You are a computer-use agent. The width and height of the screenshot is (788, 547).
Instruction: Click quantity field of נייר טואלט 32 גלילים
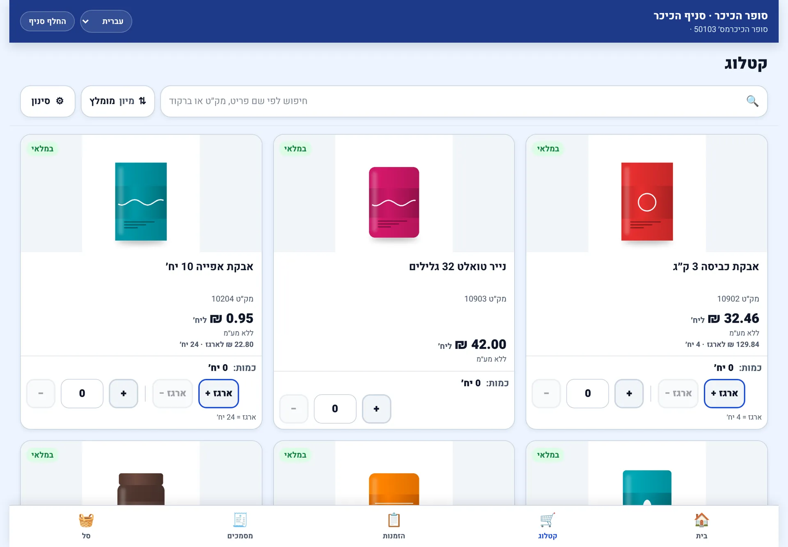[x=335, y=409]
